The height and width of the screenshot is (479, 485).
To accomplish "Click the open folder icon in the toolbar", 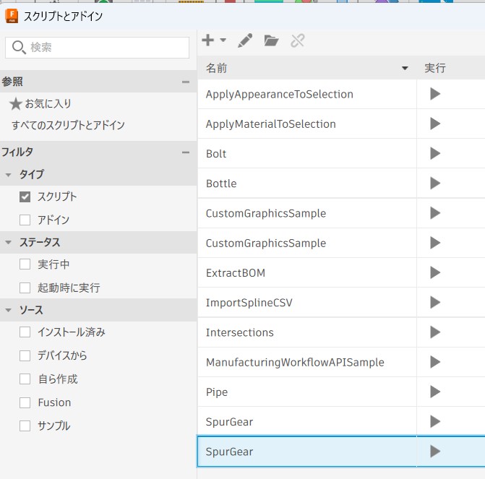I will (271, 40).
